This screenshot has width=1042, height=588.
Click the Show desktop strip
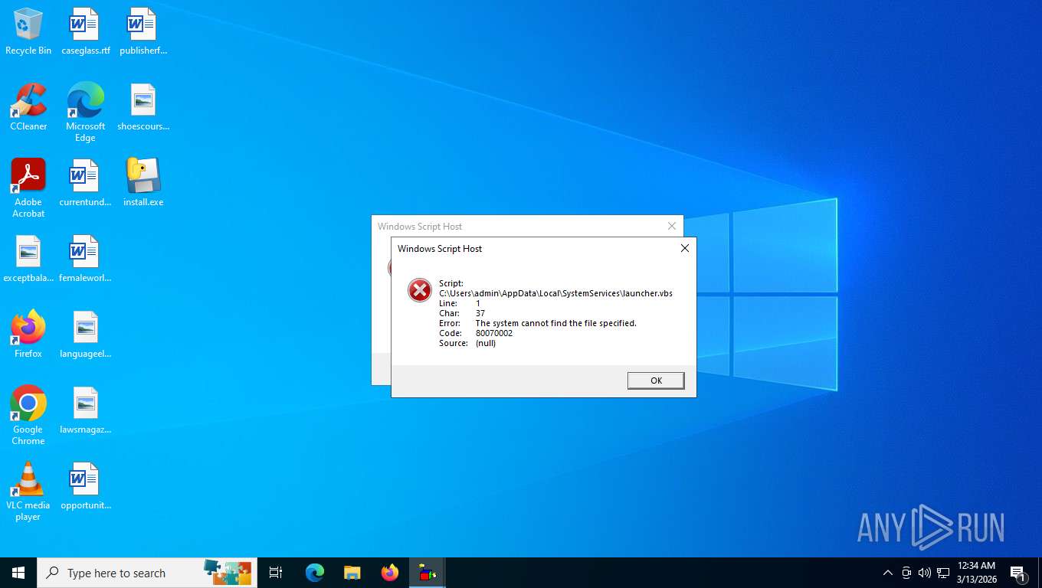[x=1040, y=573]
